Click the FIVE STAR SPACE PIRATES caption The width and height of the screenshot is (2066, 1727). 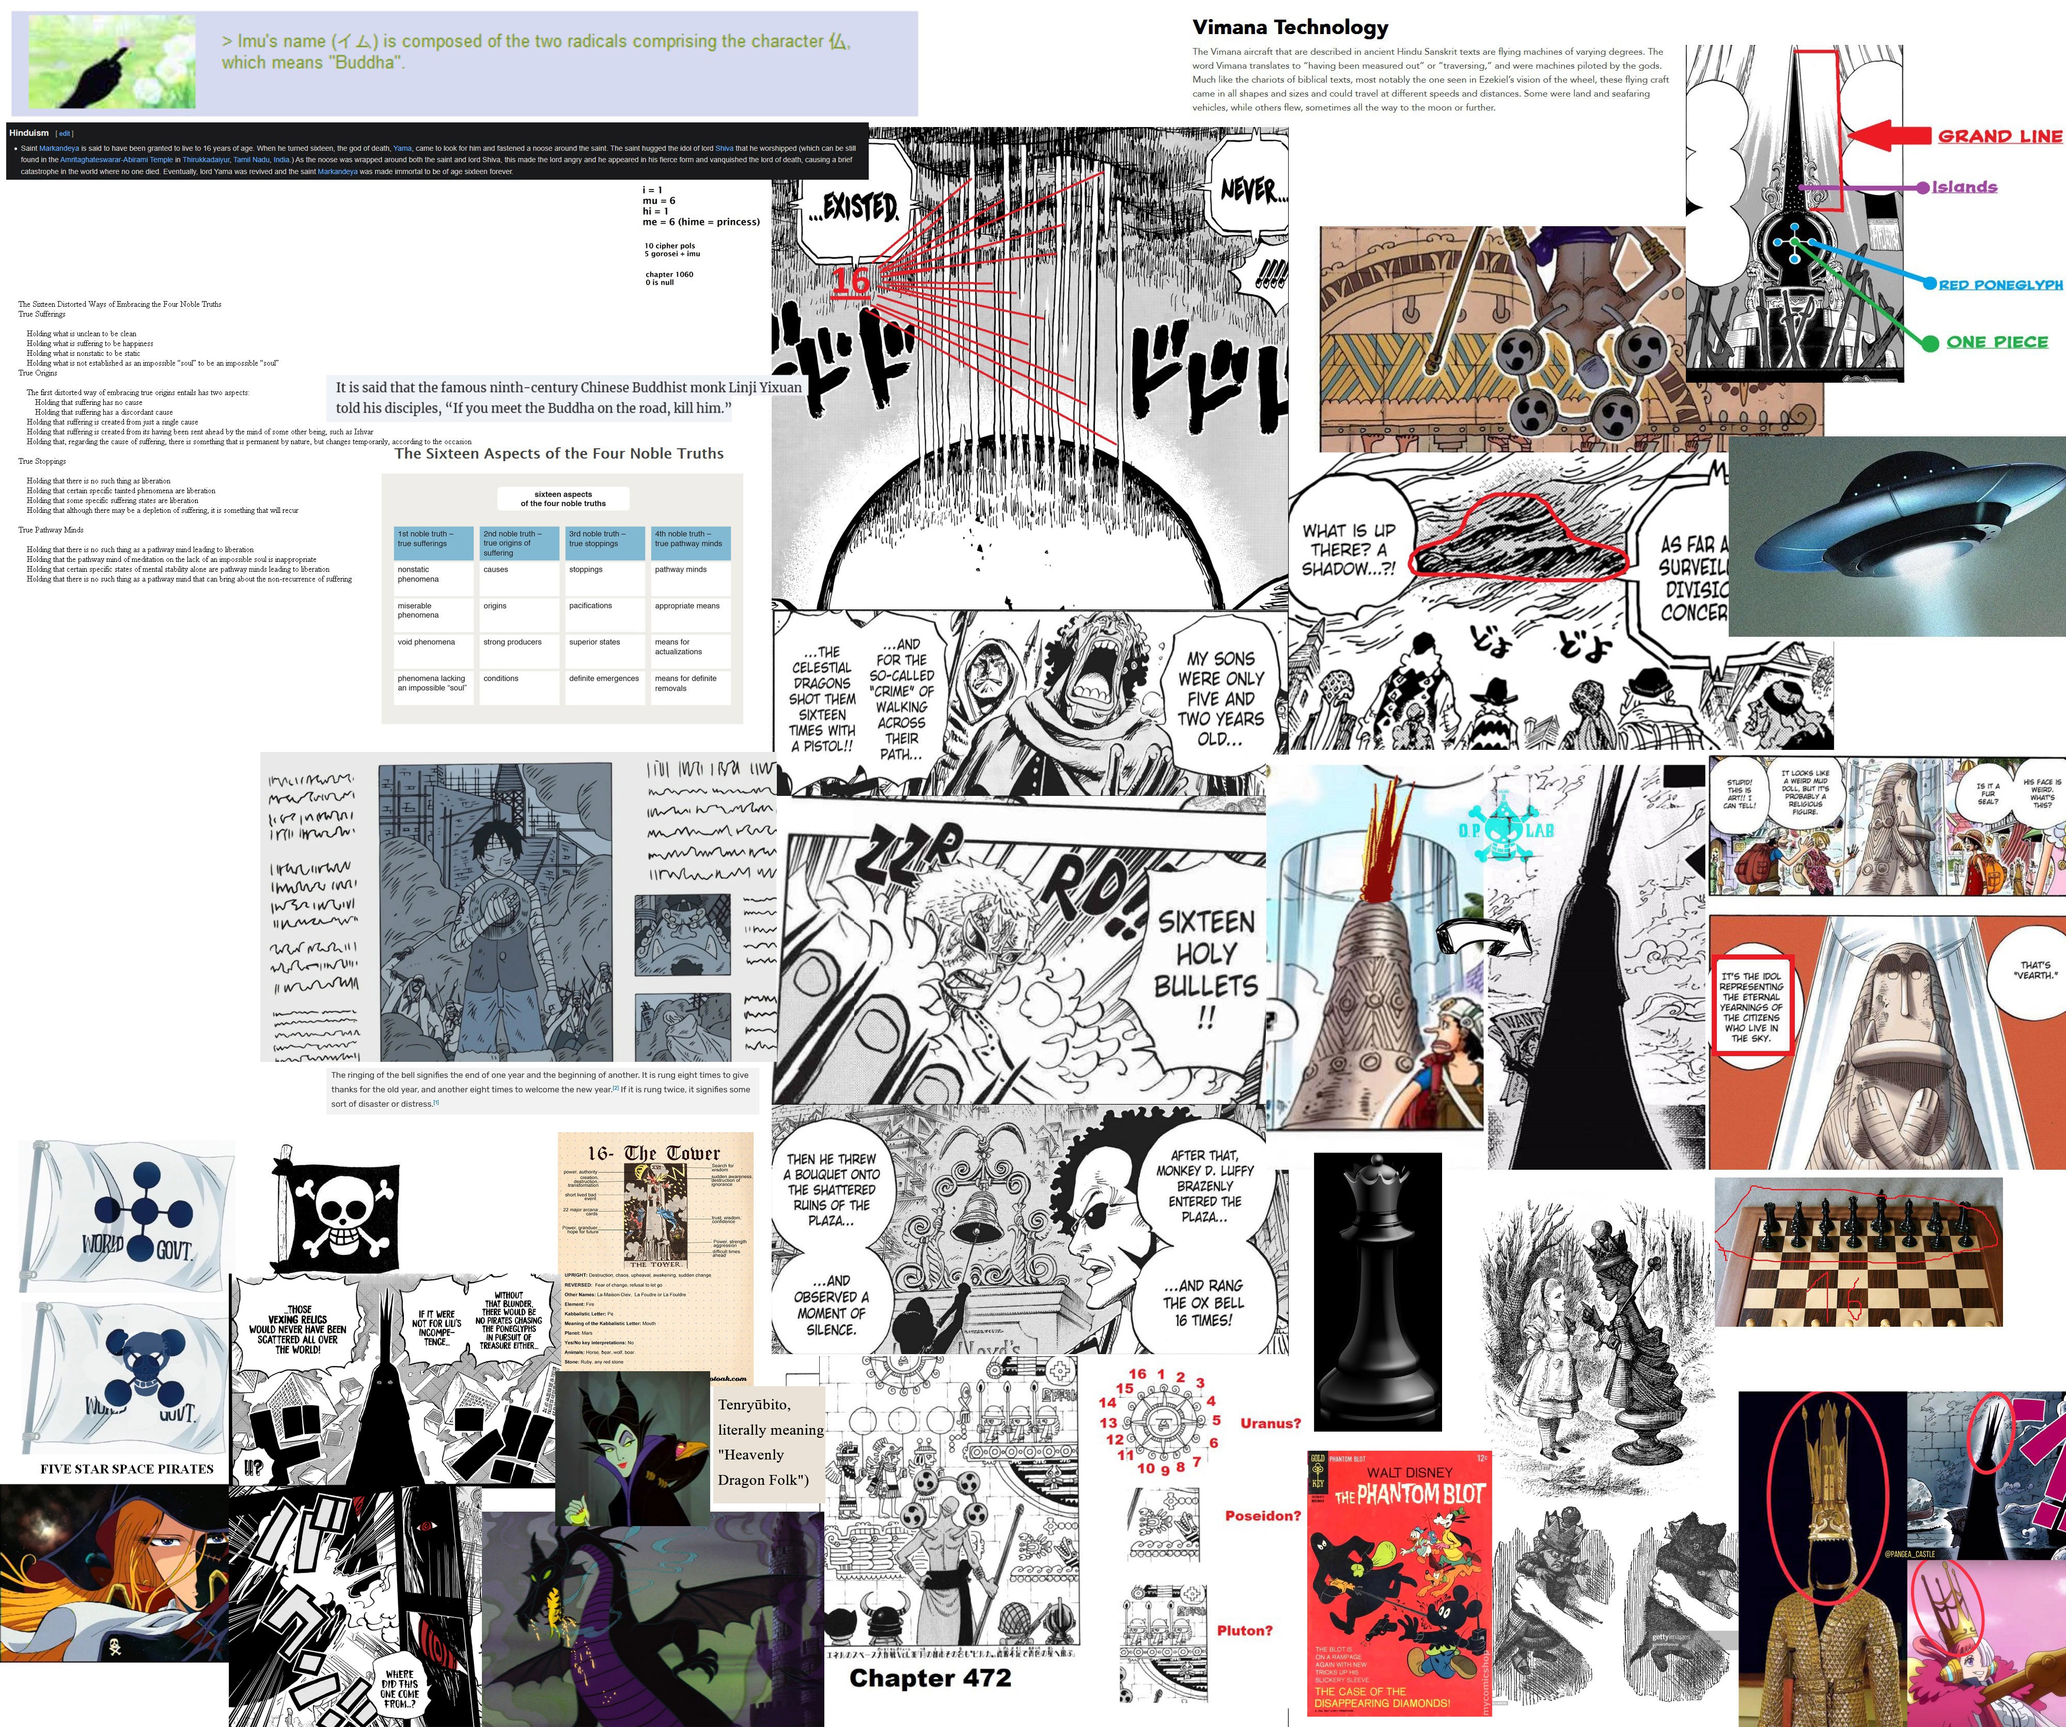[x=127, y=1468]
